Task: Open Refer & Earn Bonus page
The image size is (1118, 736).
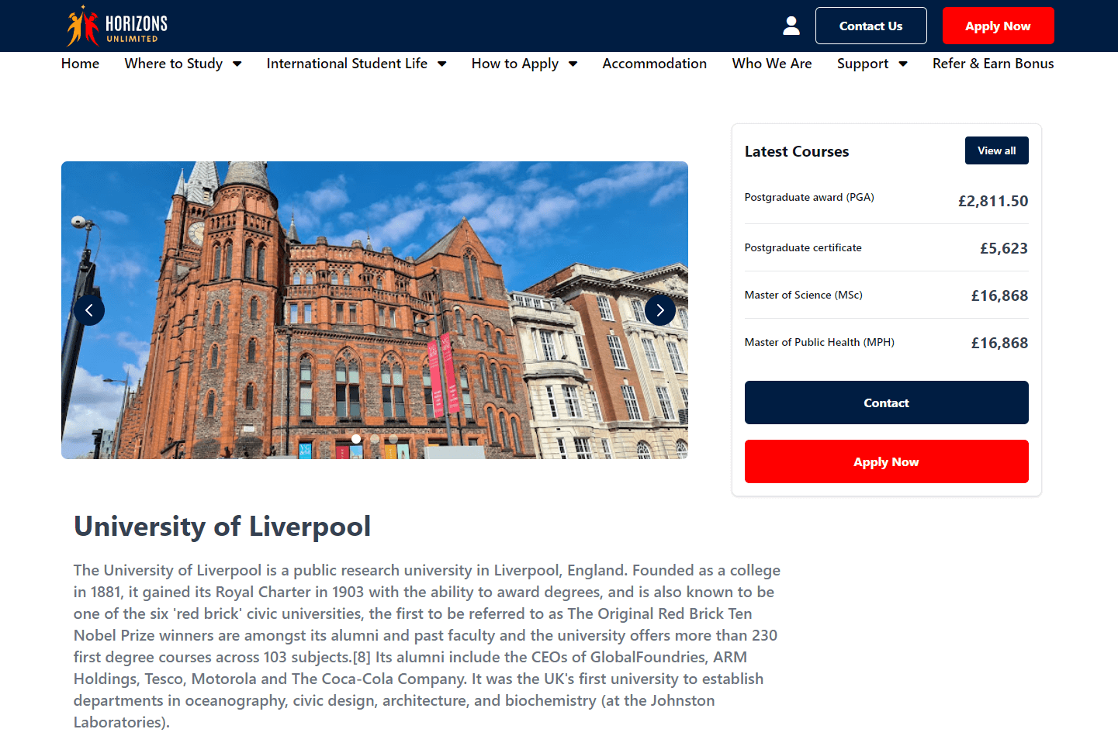Action: pos(992,64)
